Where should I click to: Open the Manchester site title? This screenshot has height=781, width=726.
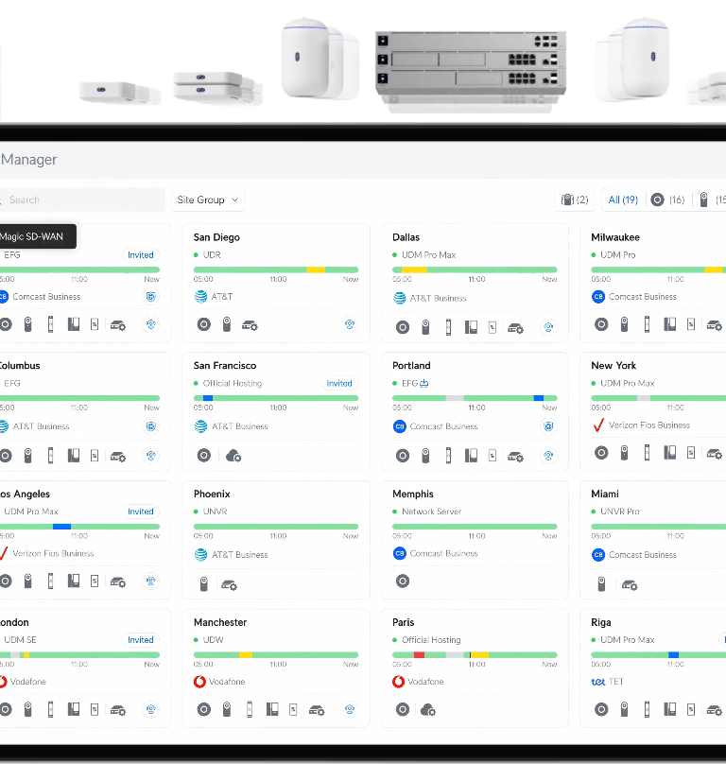coord(220,622)
